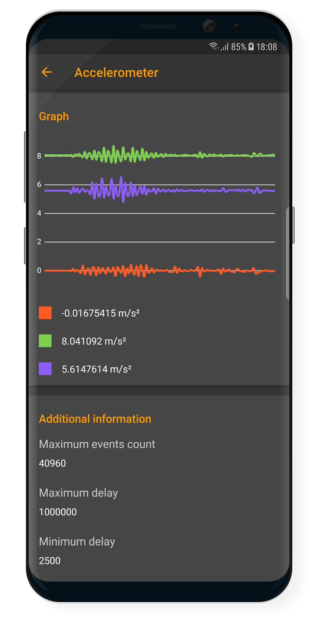The width and height of the screenshot is (310, 628).
Task: Click the green color swatch in legend
Action: pyautogui.click(x=45, y=341)
